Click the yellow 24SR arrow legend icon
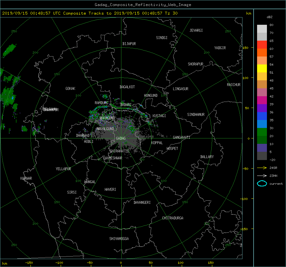This screenshot has height=267, width=286. tap(262, 168)
